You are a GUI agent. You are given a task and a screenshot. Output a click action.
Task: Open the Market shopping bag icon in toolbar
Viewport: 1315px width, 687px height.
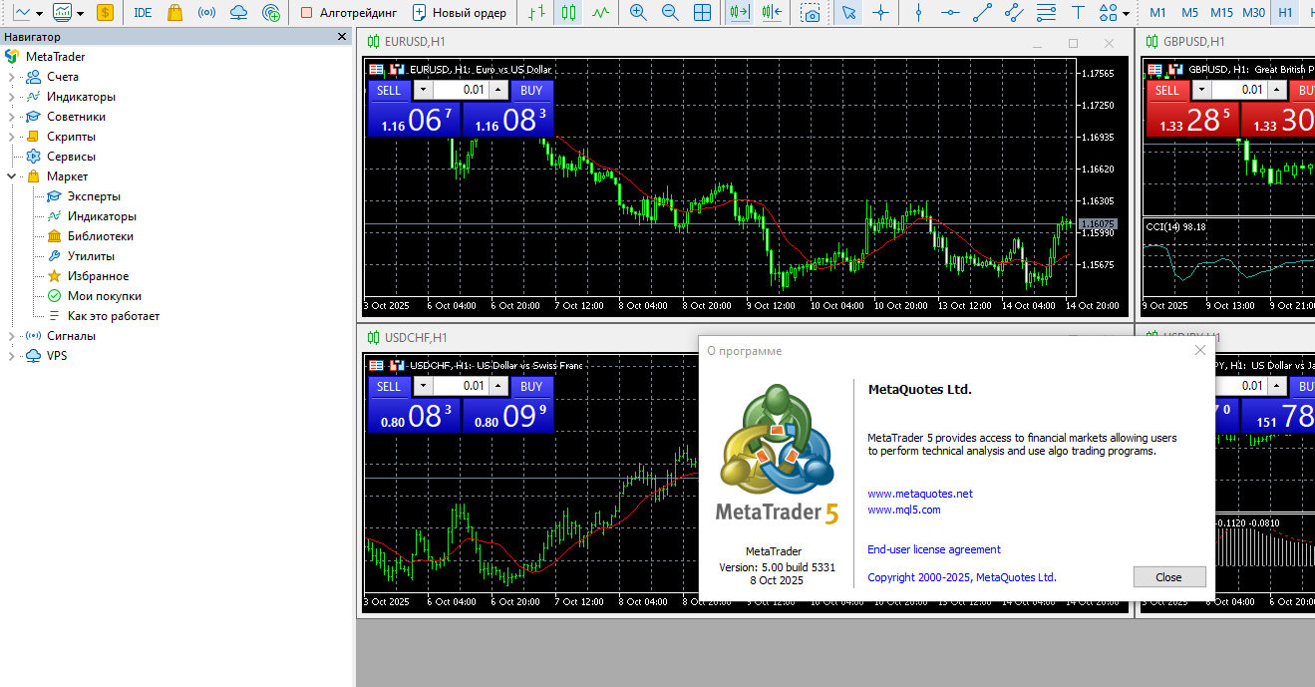[x=174, y=13]
